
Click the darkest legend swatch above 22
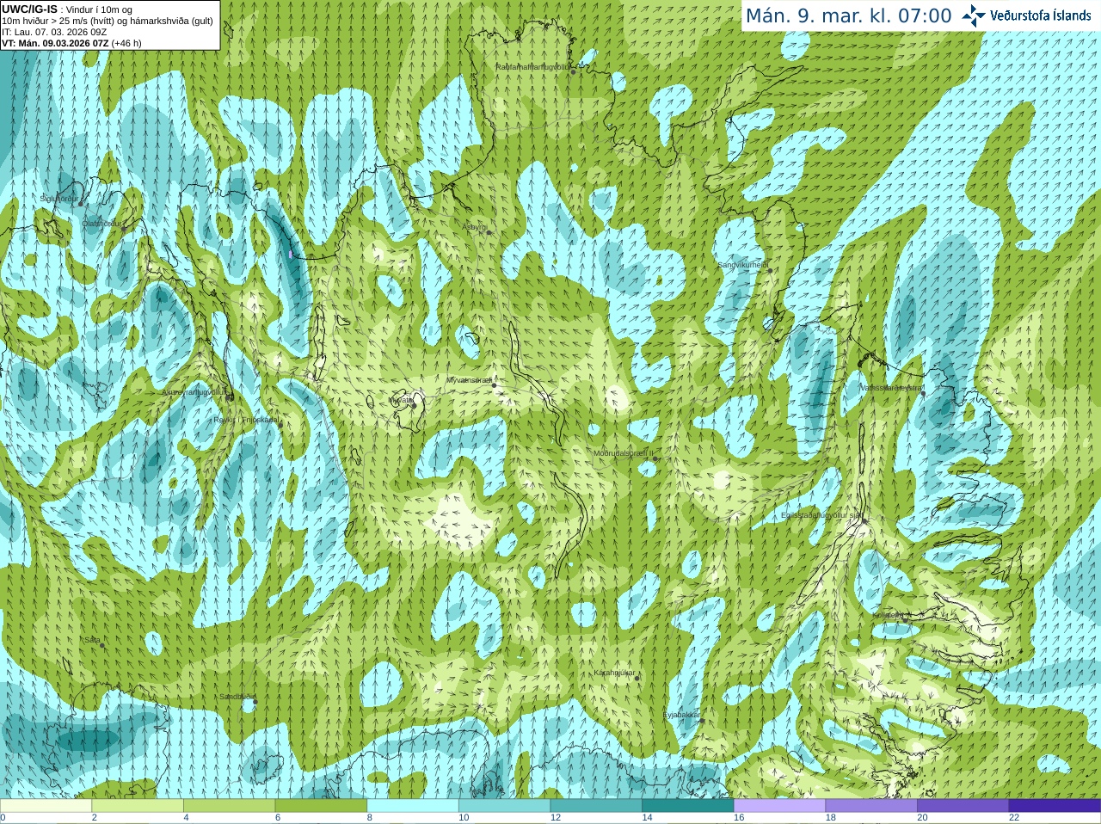coord(1055,806)
